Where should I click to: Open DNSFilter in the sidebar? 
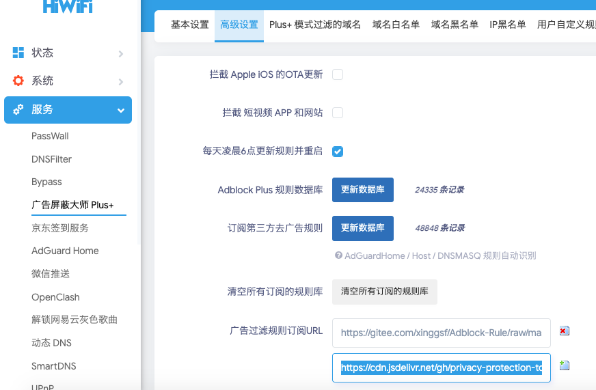52,159
